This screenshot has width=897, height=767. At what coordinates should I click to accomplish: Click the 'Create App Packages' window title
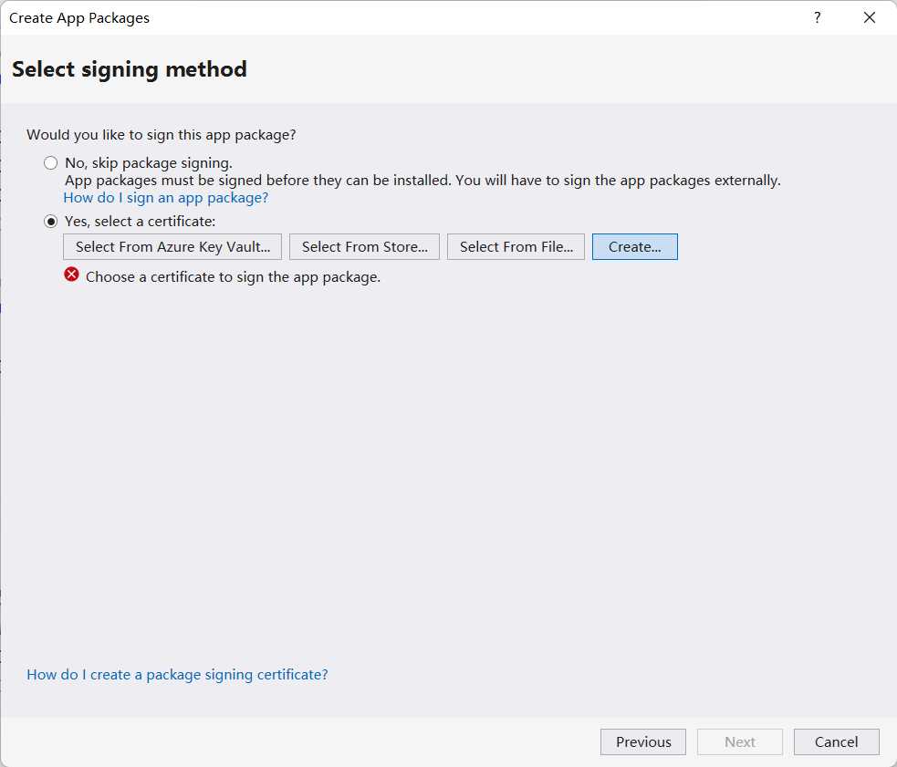[x=79, y=17]
